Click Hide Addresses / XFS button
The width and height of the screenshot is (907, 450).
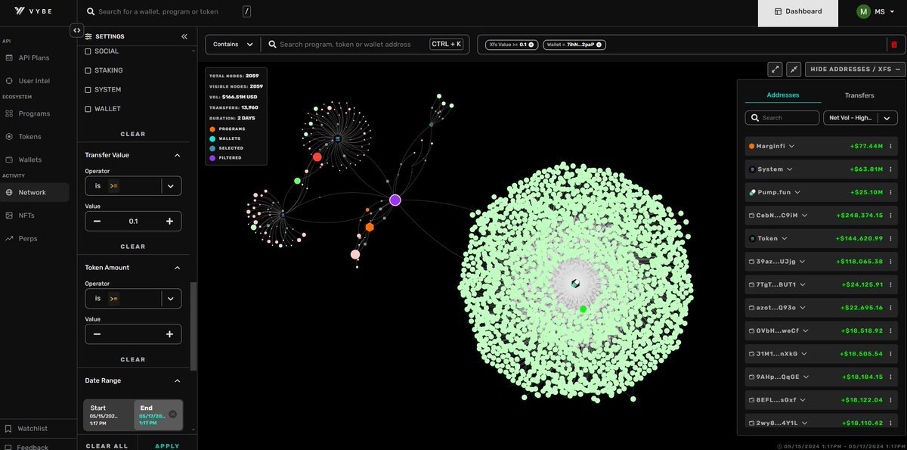pos(855,69)
